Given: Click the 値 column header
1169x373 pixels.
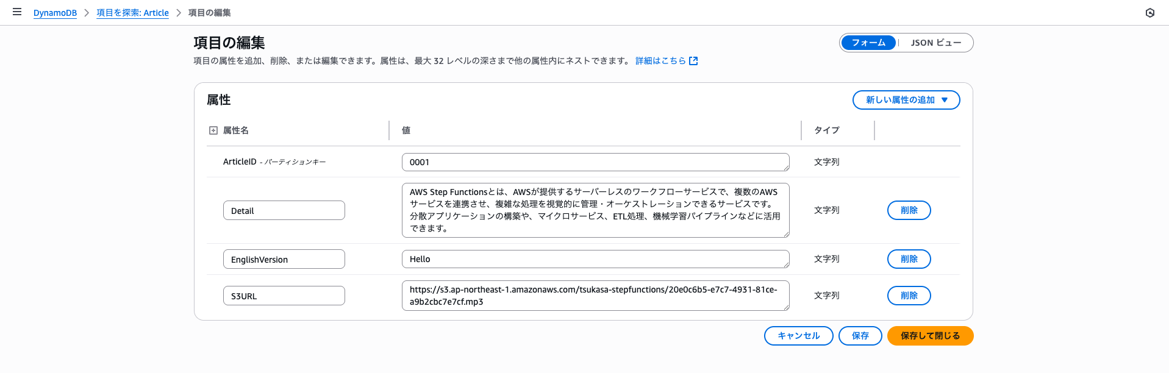Looking at the screenshot, I should tap(406, 130).
